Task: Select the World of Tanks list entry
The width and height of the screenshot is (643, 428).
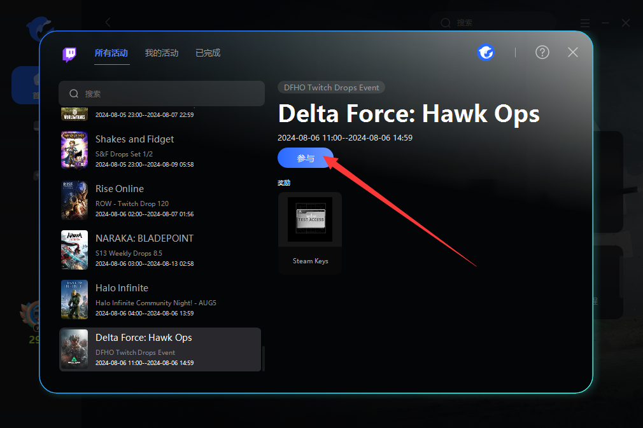Action: pyautogui.click(x=159, y=114)
